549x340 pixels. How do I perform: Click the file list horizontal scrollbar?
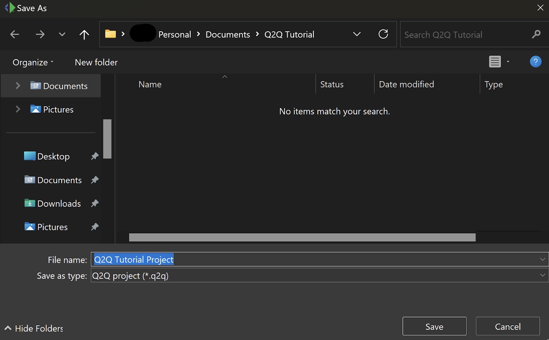pos(302,237)
